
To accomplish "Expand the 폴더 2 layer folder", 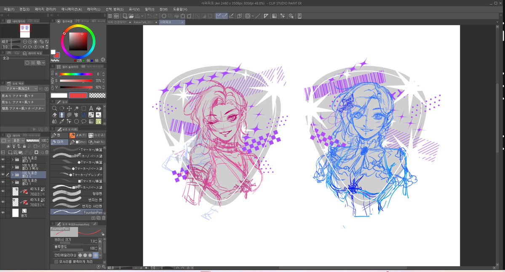I will point(13,174).
